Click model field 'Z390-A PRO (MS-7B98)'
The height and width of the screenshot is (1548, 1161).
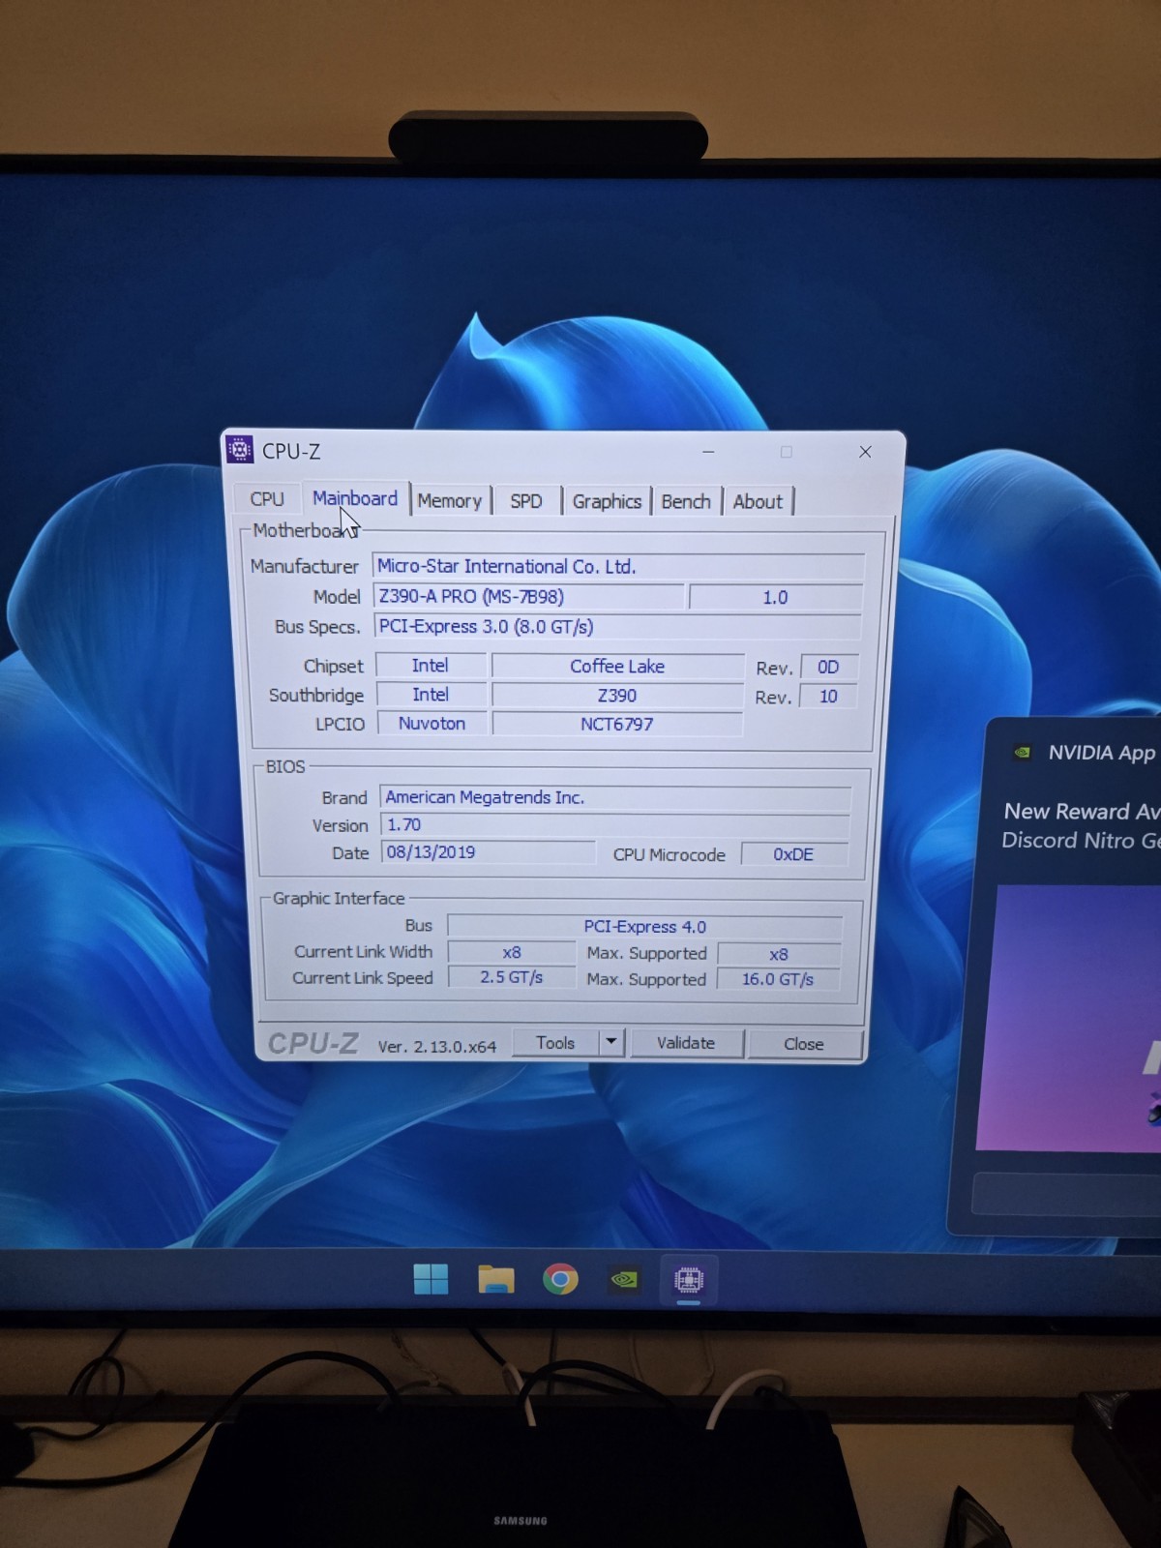528,596
